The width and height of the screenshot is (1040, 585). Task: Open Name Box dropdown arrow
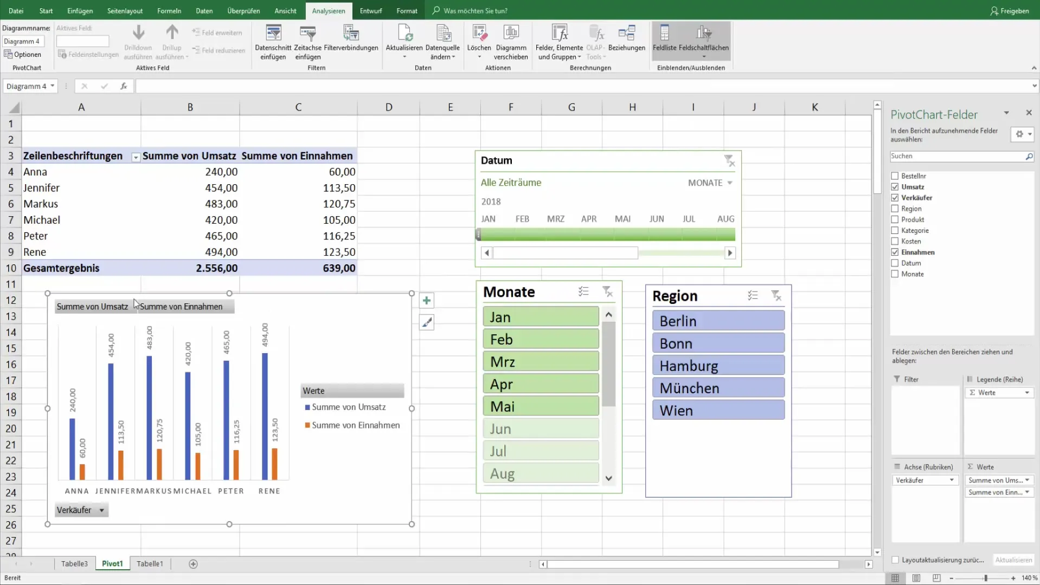pyautogui.click(x=53, y=86)
